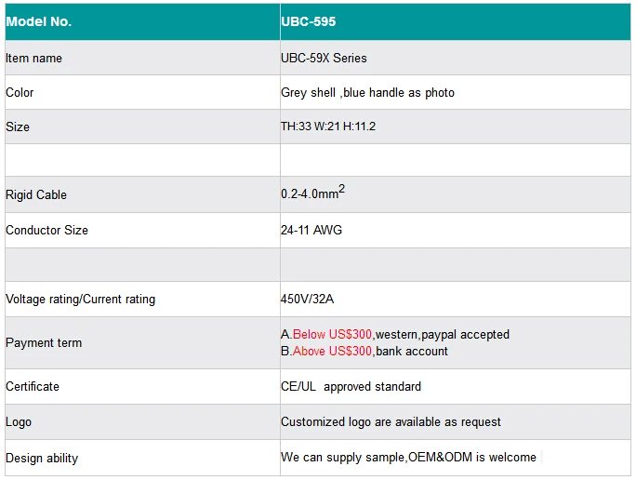Click the Color row label

tap(20, 92)
